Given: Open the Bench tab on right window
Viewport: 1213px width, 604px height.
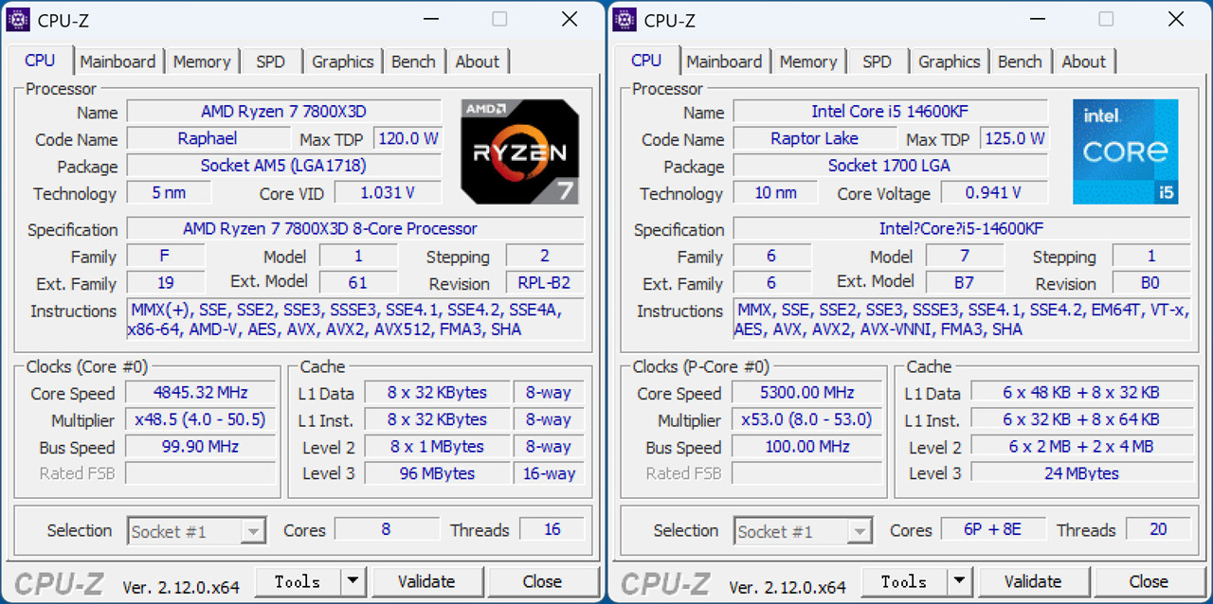Looking at the screenshot, I should 1020,61.
